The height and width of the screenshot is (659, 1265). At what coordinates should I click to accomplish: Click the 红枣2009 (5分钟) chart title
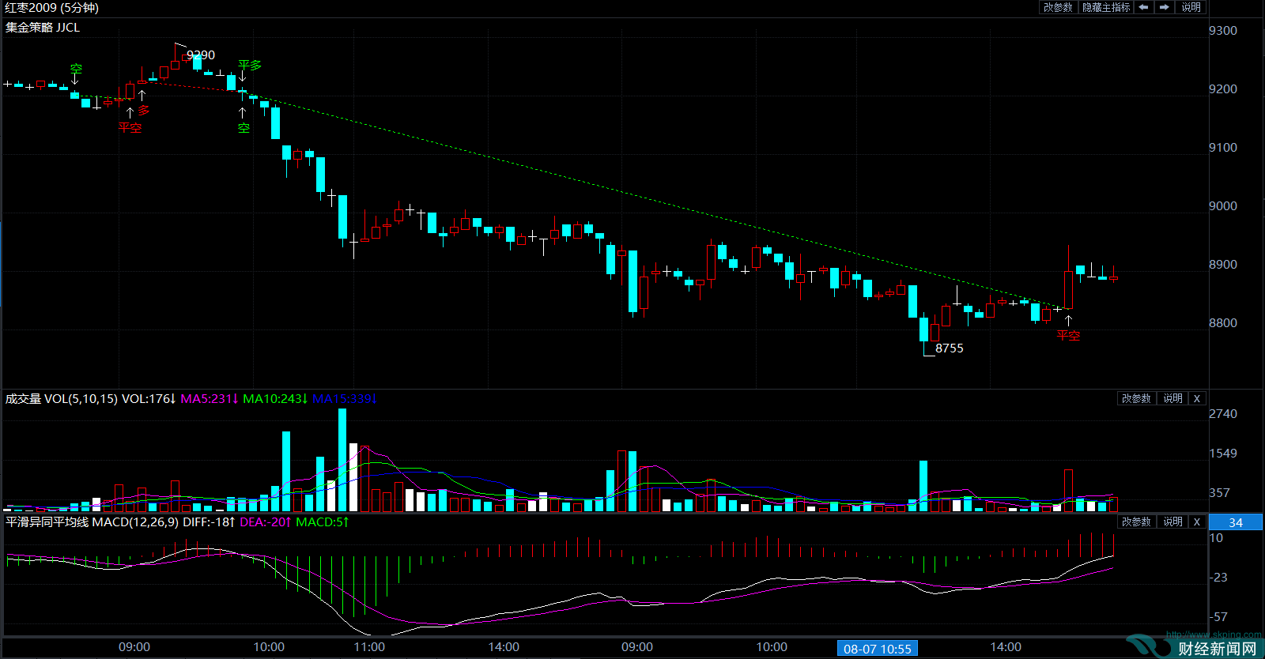point(51,8)
